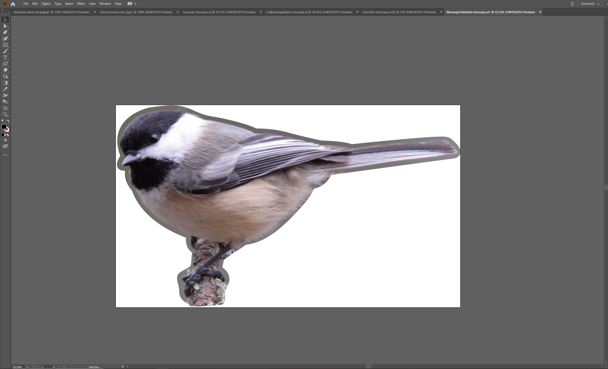Open the Effect menu
The width and height of the screenshot is (608, 369).
tap(81, 4)
